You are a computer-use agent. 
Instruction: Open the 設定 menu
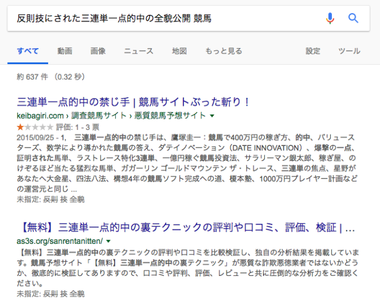(313, 51)
